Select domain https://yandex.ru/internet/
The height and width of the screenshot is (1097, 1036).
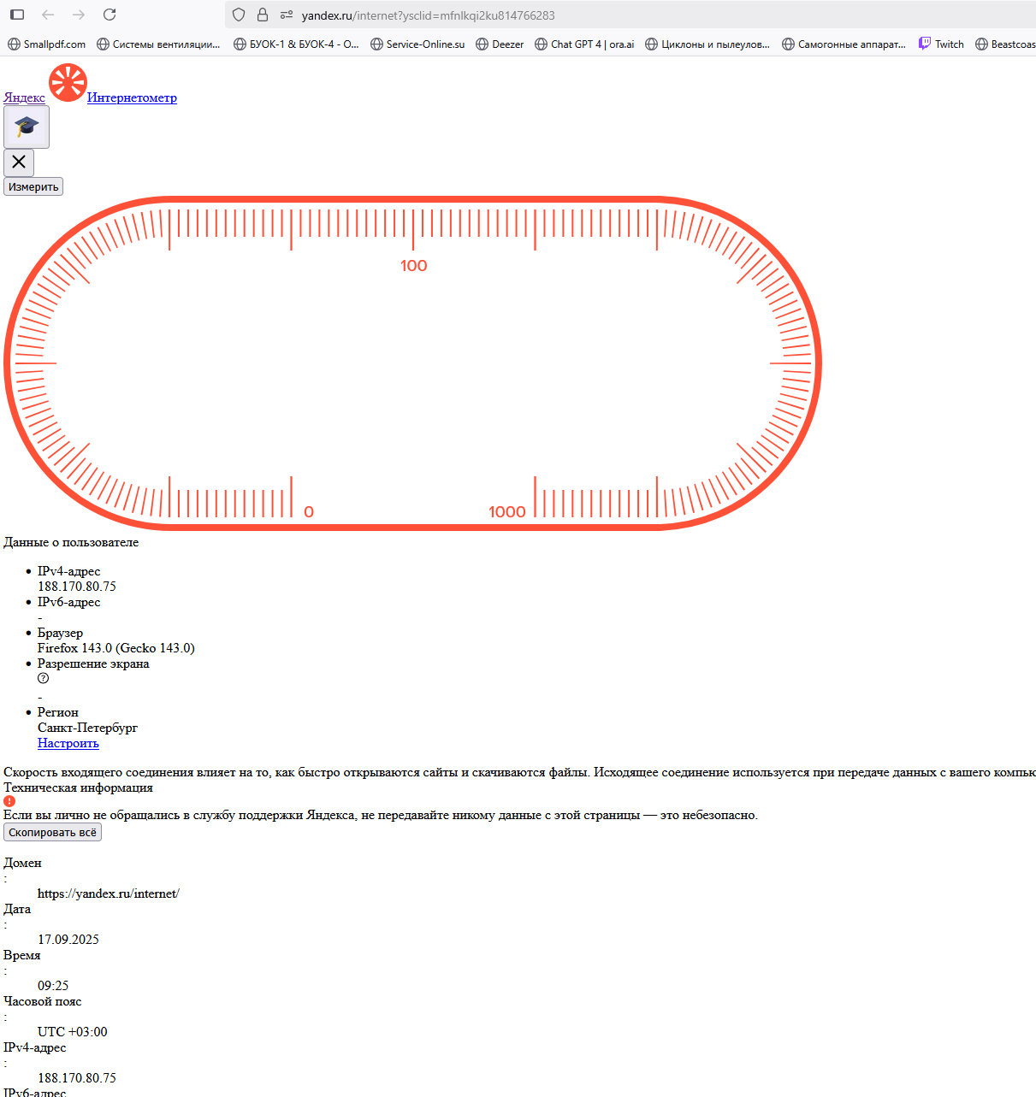[109, 894]
